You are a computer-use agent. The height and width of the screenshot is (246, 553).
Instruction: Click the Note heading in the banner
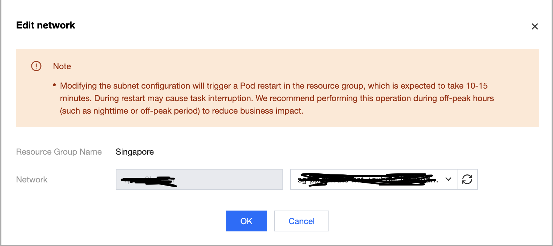click(62, 66)
